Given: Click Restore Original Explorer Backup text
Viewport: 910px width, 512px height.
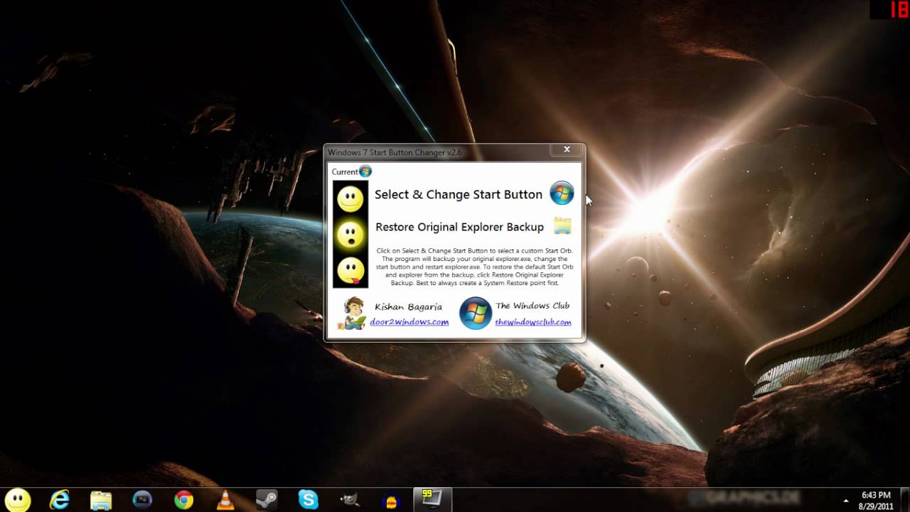Looking at the screenshot, I should (459, 227).
